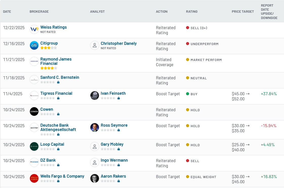The image size is (284, 188).
Task: Click lock icon under Ross Seymore
Action: pos(119,130)
